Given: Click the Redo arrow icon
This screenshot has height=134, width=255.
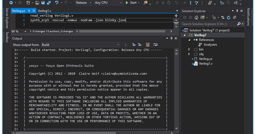Looking at the screenshot, I should pos(66,3).
